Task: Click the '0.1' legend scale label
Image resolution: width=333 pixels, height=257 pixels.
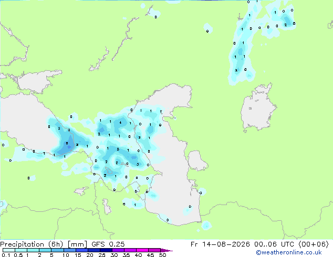Action: coord(6,255)
